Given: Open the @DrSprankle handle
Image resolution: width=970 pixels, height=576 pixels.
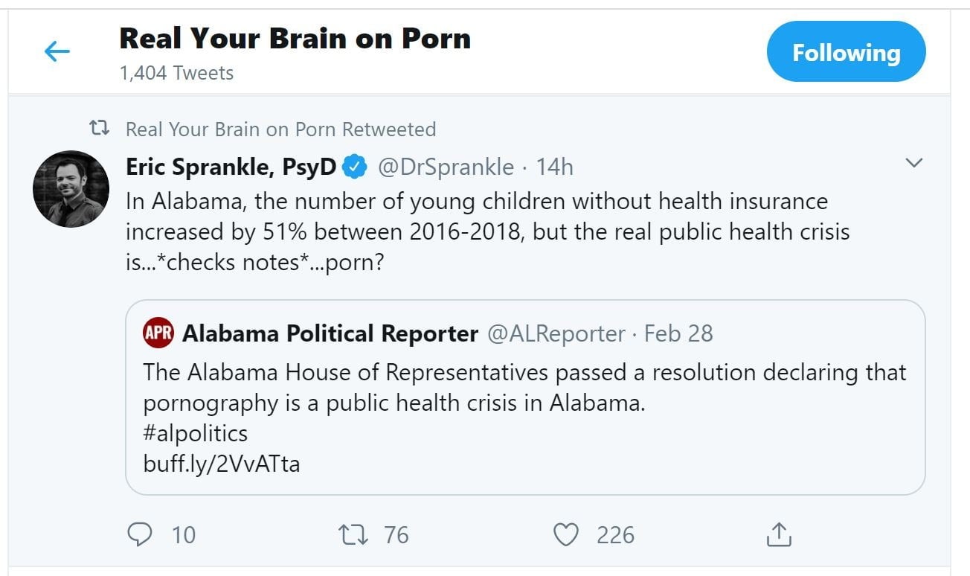Looking at the screenshot, I should [446, 167].
